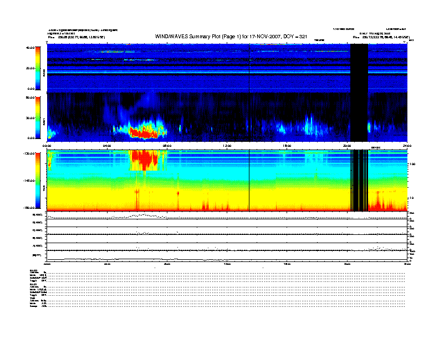The width and height of the screenshot is (439, 339).
Task: Click the 40.00 label on RAD2 color scale
Action: [x=30, y=48]
